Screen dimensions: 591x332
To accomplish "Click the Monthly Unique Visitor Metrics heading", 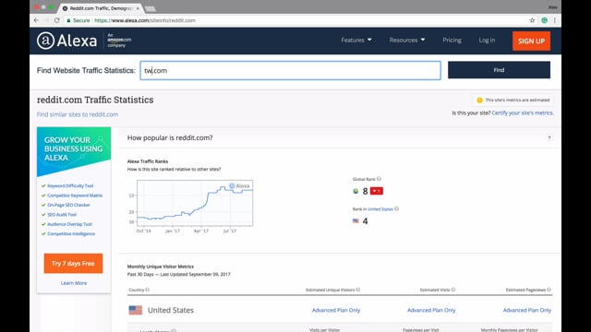I will (x=161, y=267).
